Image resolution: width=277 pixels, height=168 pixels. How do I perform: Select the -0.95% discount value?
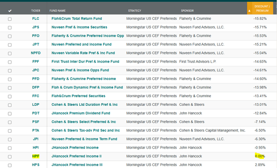(x=260, y=148)
